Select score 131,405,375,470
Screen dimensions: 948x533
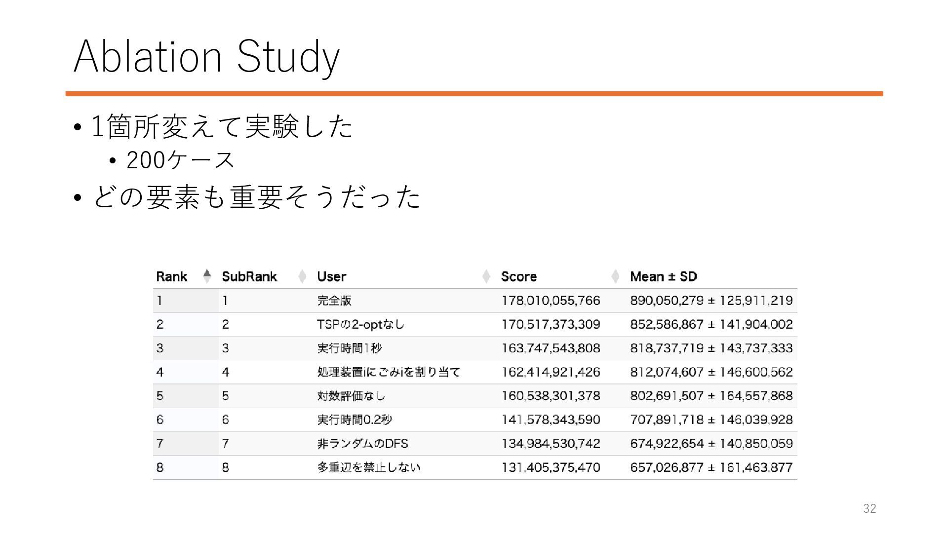click(x=551, y=467)
